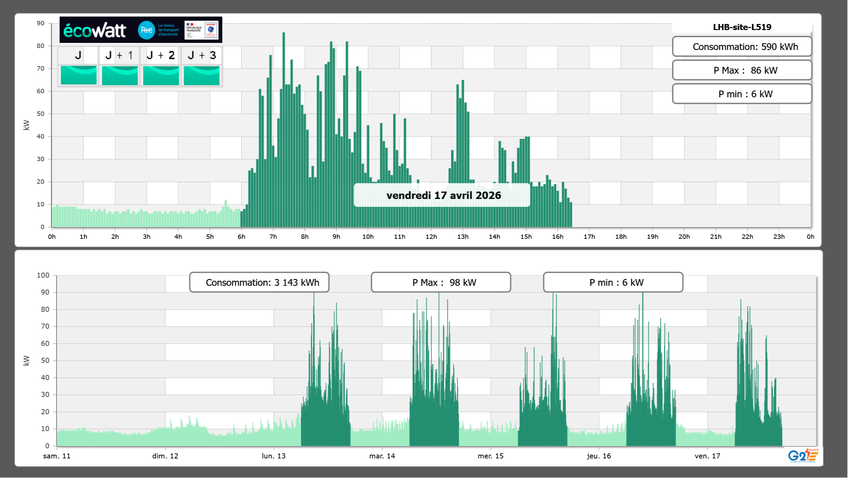848x478 pixels.
Task: Click the G2E France logo
Action: [x=803, y=455]
